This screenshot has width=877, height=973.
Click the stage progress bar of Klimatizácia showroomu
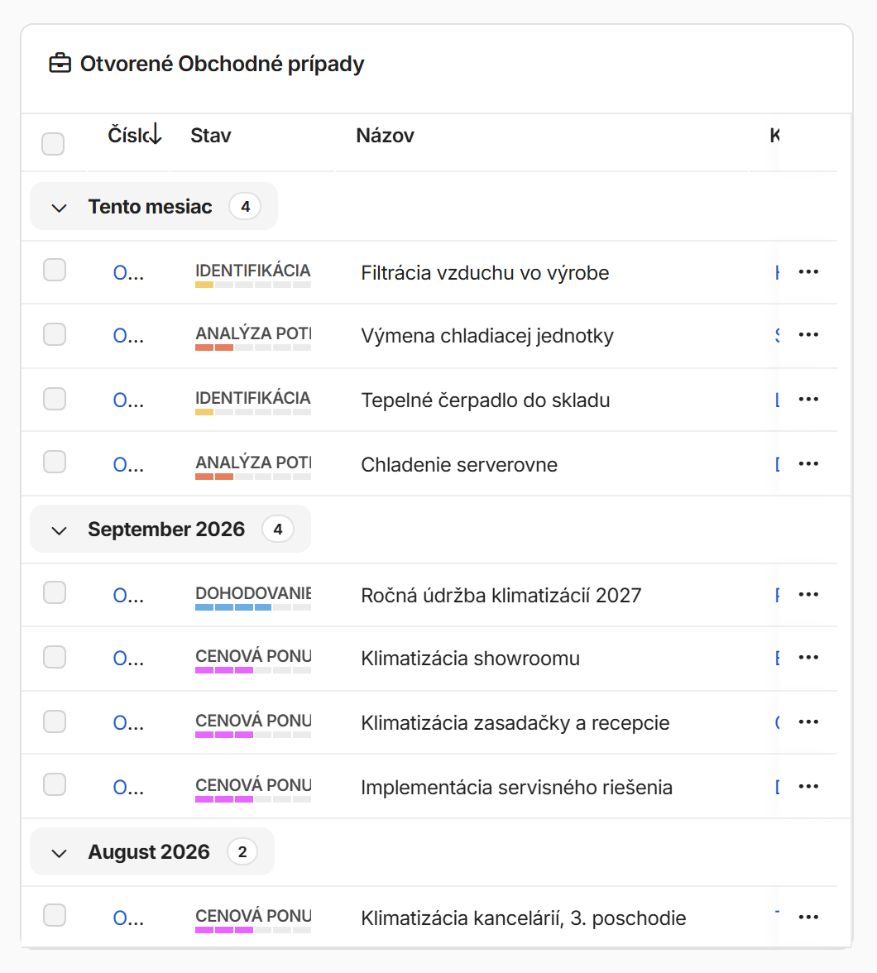point(253,670)
